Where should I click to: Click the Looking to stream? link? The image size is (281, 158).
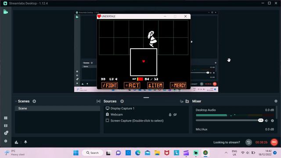(227, 142)
